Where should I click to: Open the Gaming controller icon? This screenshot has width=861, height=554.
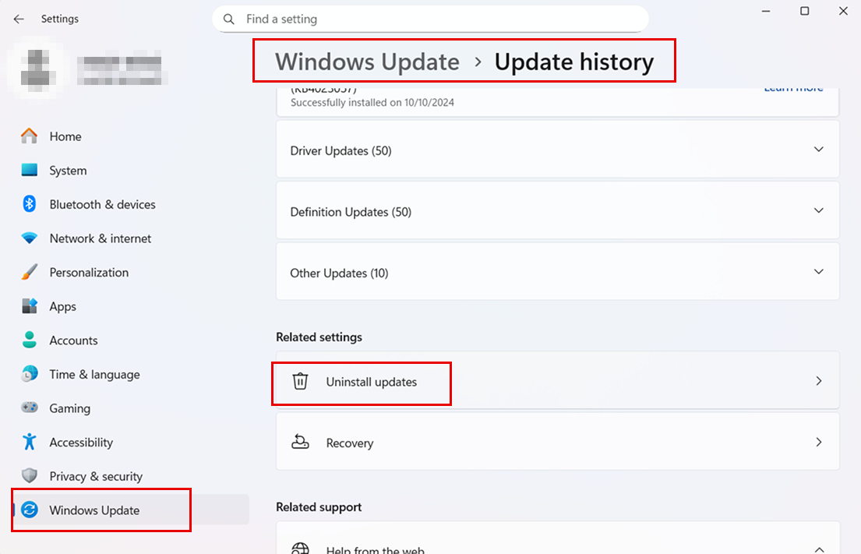(30, 408)
